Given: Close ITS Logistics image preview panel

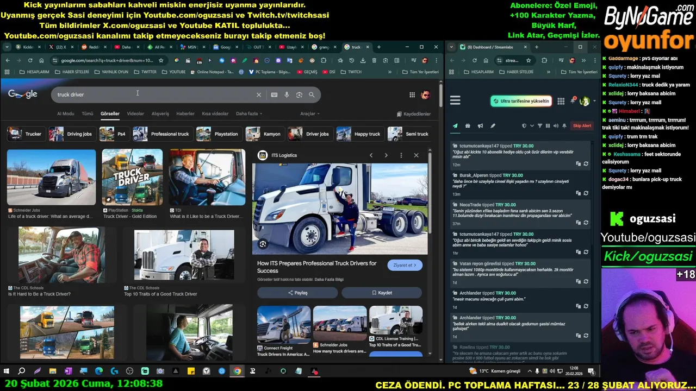Looking at the screenshot, I should [x=416, y=155].
